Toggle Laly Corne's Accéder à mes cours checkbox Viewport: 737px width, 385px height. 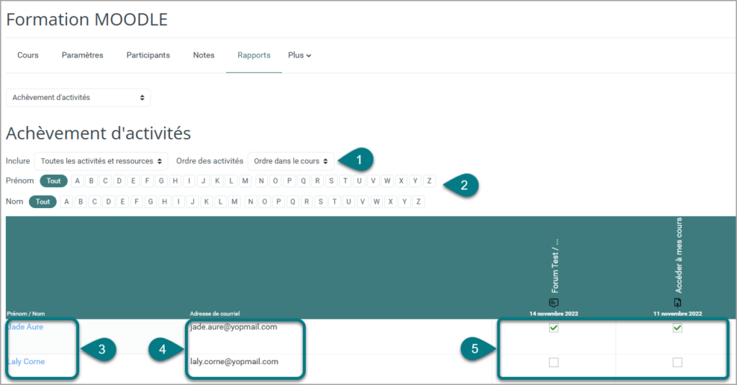[x=677, y=363]
